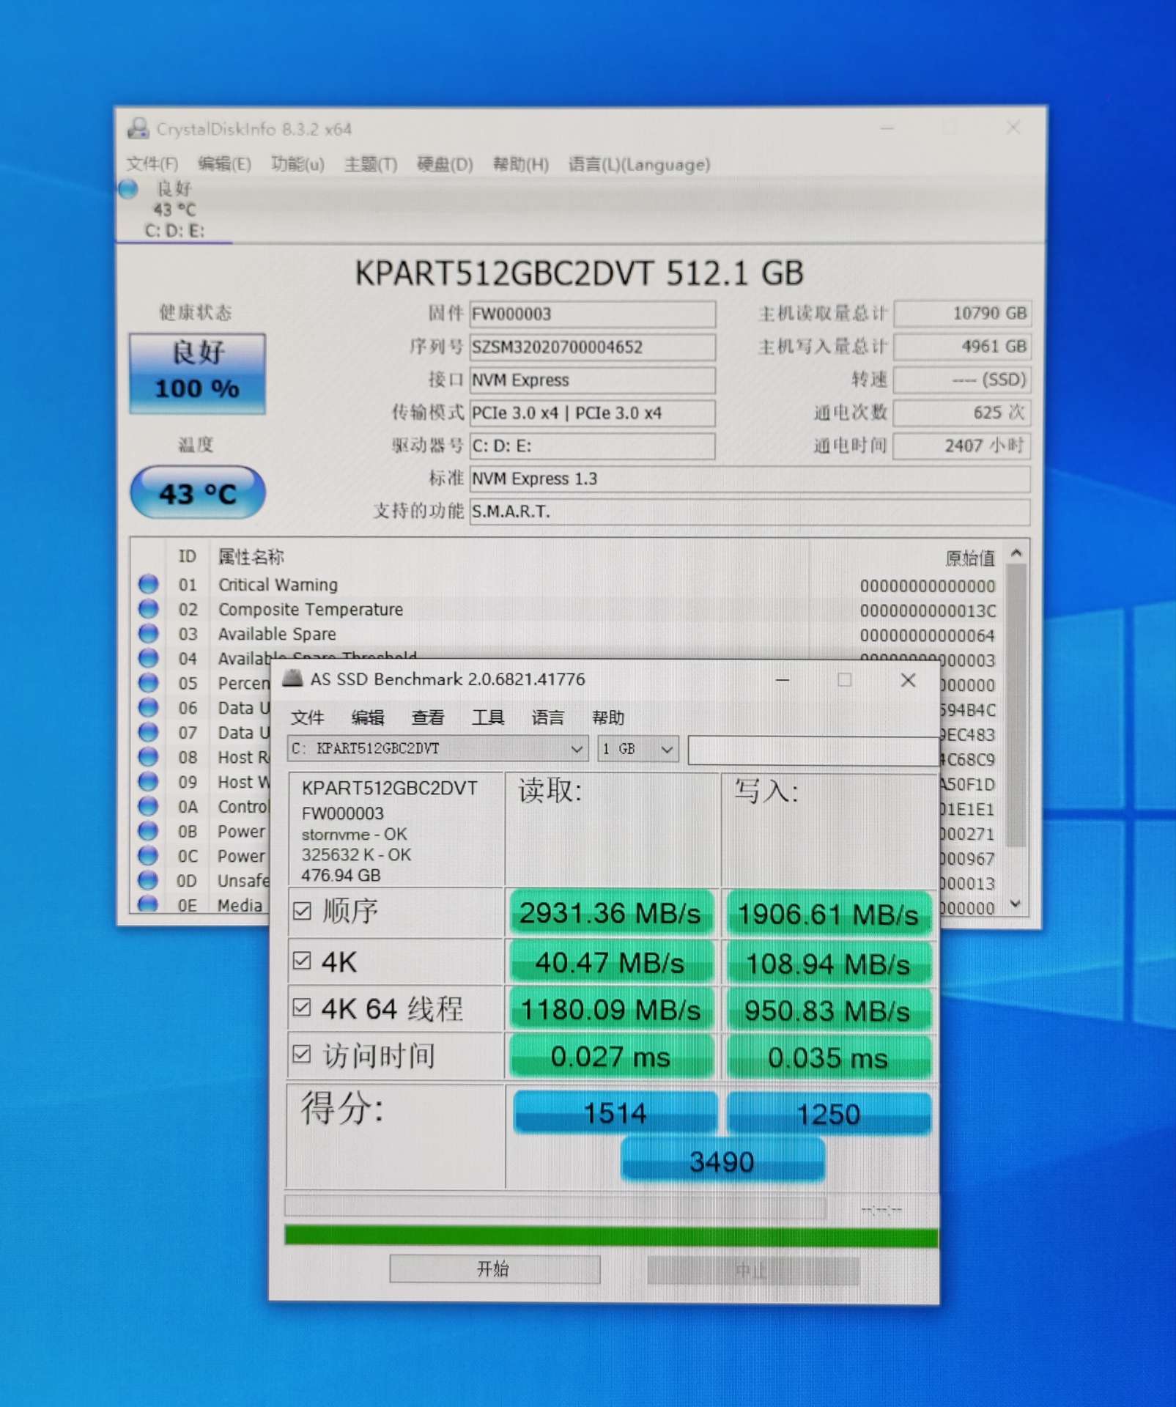The height and width of the screenshot is (1407, 1176).
Task: Toggle the 4K test checkbox
Action: pos(302,960)
